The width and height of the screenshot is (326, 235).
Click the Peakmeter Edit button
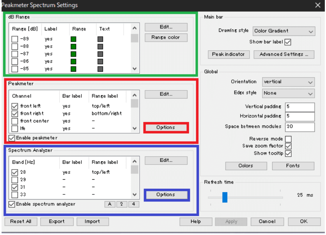[166, 94]
